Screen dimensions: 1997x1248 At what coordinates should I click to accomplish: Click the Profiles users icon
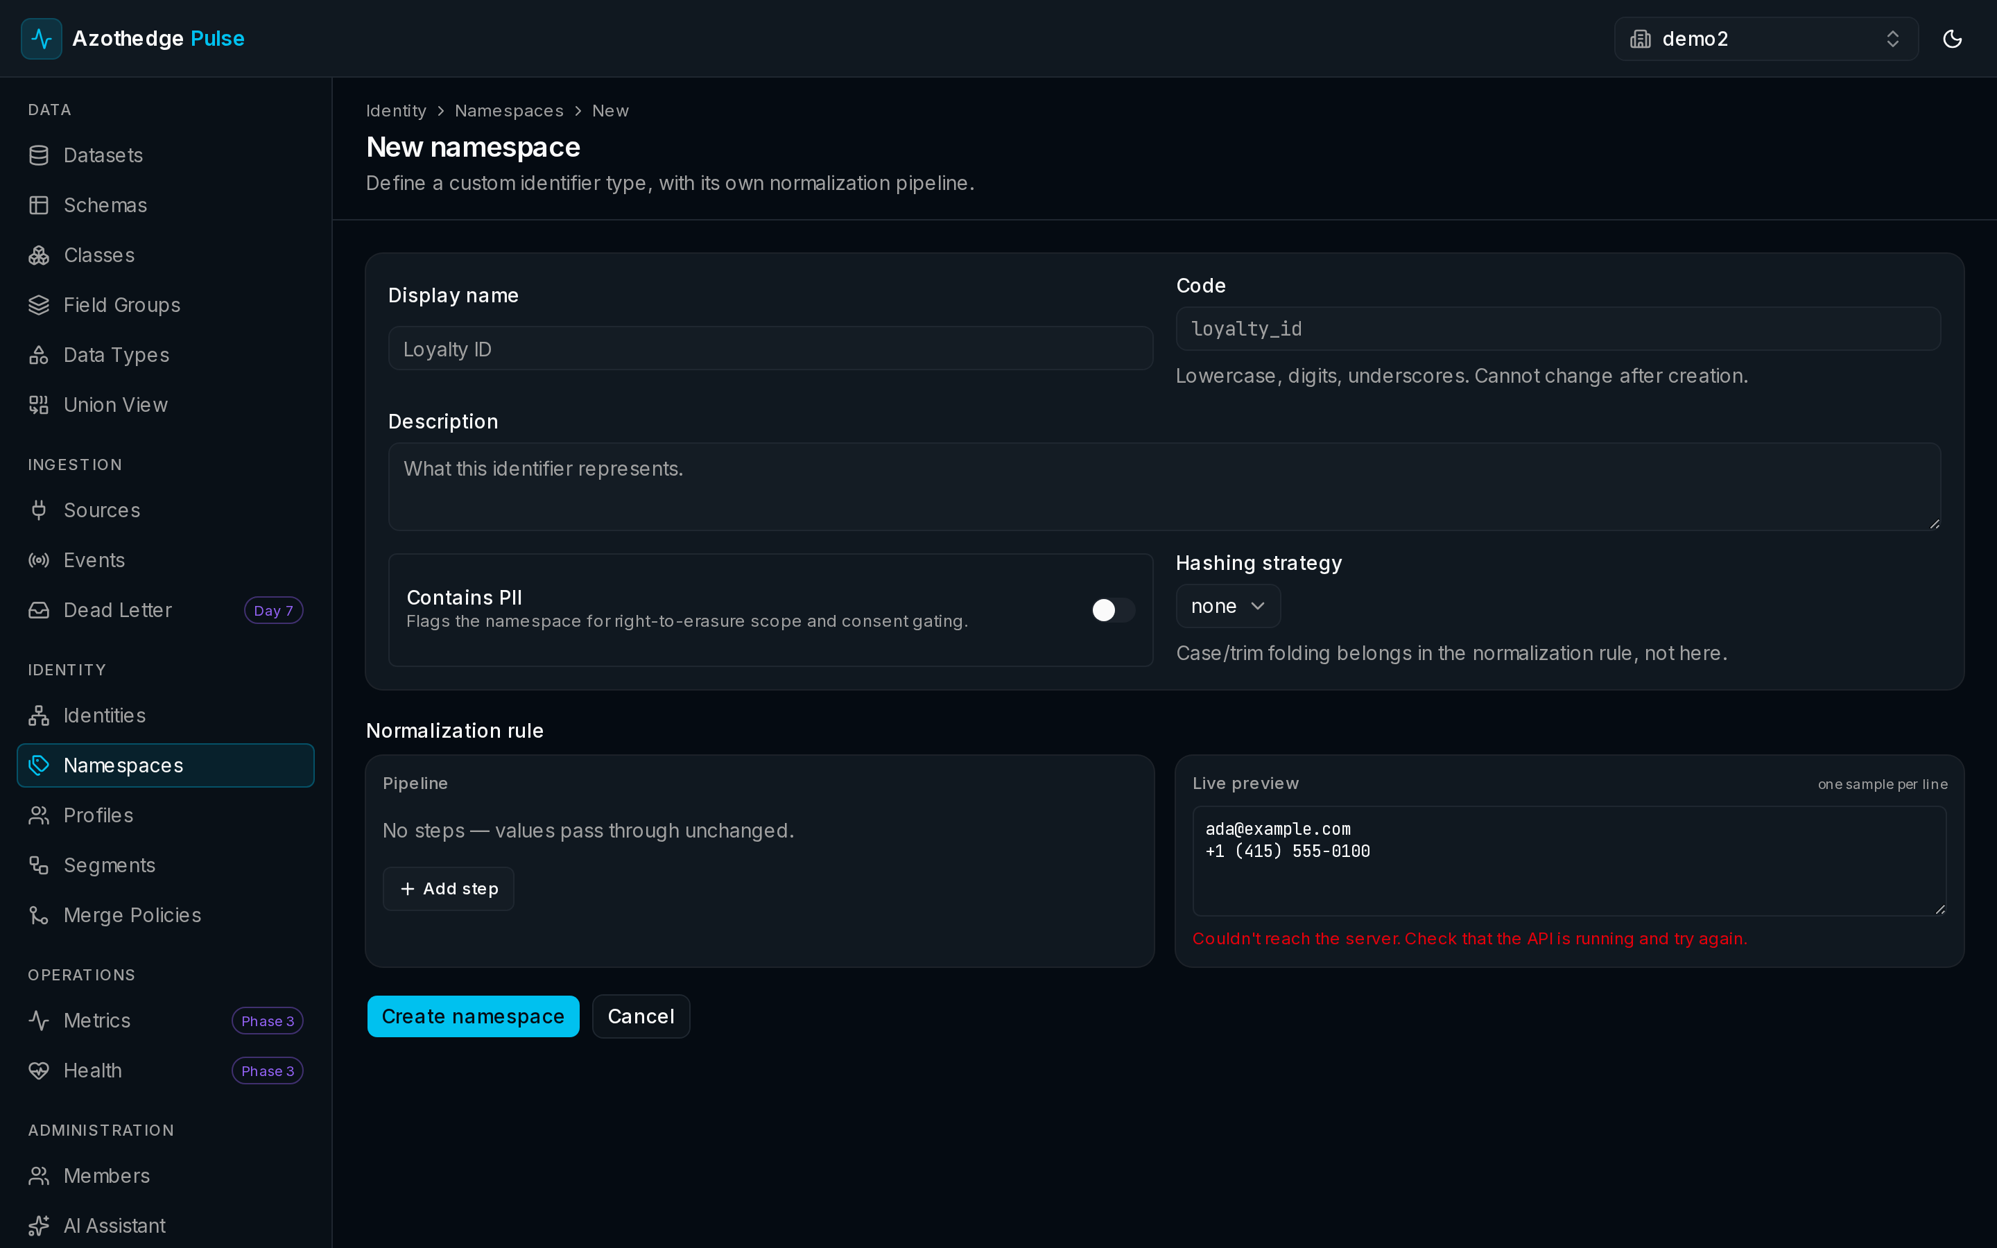coord(39,815)
